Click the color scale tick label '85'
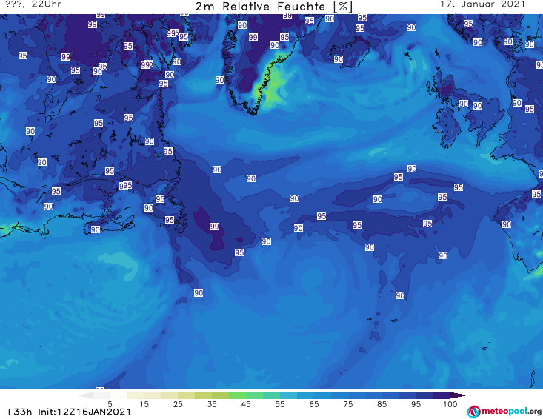This screenshot has height=419, width=543. [x=382, y=404]
